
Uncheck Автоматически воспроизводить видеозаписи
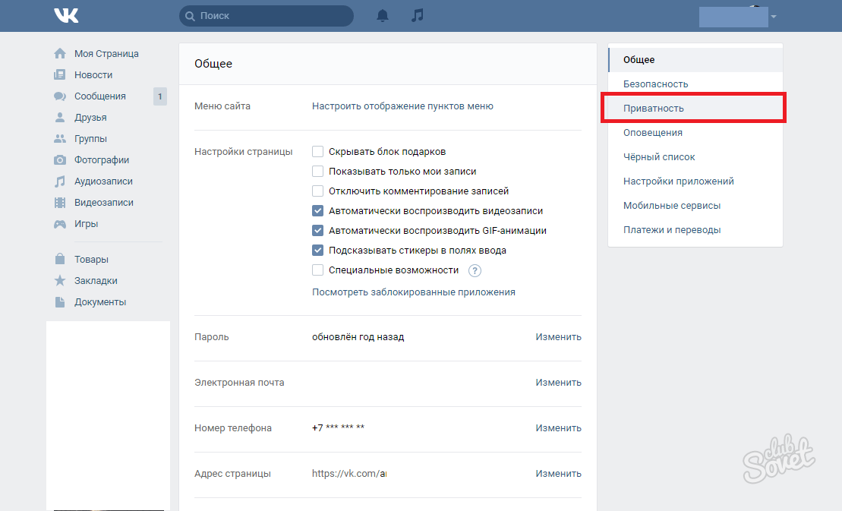click(318, 211)
